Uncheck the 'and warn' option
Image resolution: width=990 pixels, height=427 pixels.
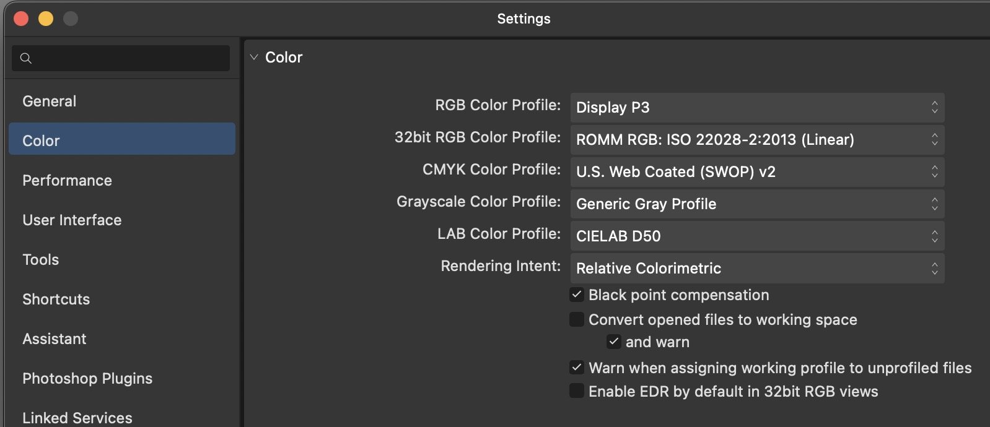coord(614,342)
